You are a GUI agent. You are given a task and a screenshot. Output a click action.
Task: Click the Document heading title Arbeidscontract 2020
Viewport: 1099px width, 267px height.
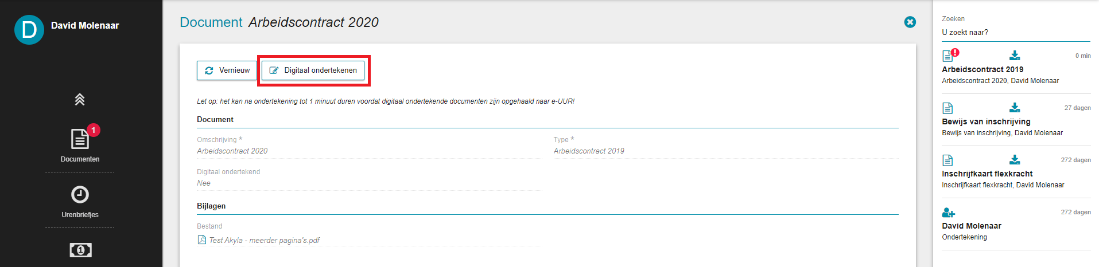[313, 22]
